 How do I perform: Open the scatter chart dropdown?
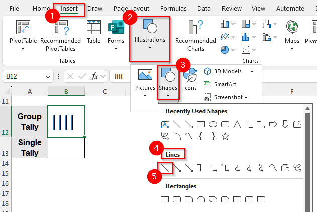pyautogui.click(x=254, y=50)
